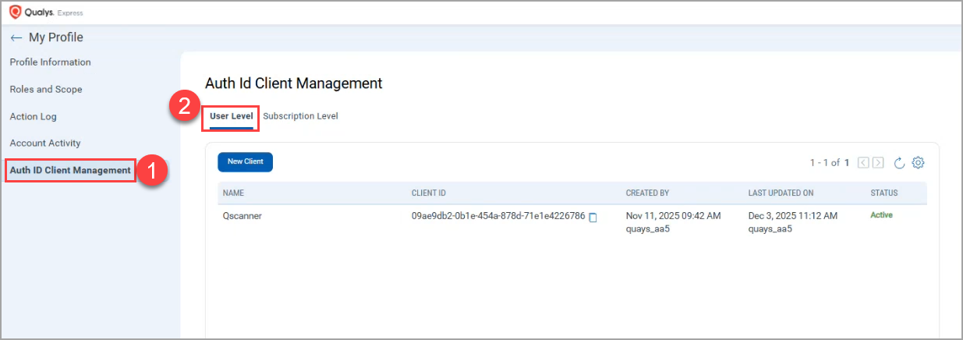The image size is (963, 340).
Task: Go to next page of clients
Action: pos(878,162)
